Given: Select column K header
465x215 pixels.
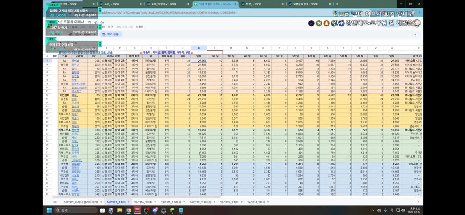Looking at the screenshot, I should tap(199, 48).
